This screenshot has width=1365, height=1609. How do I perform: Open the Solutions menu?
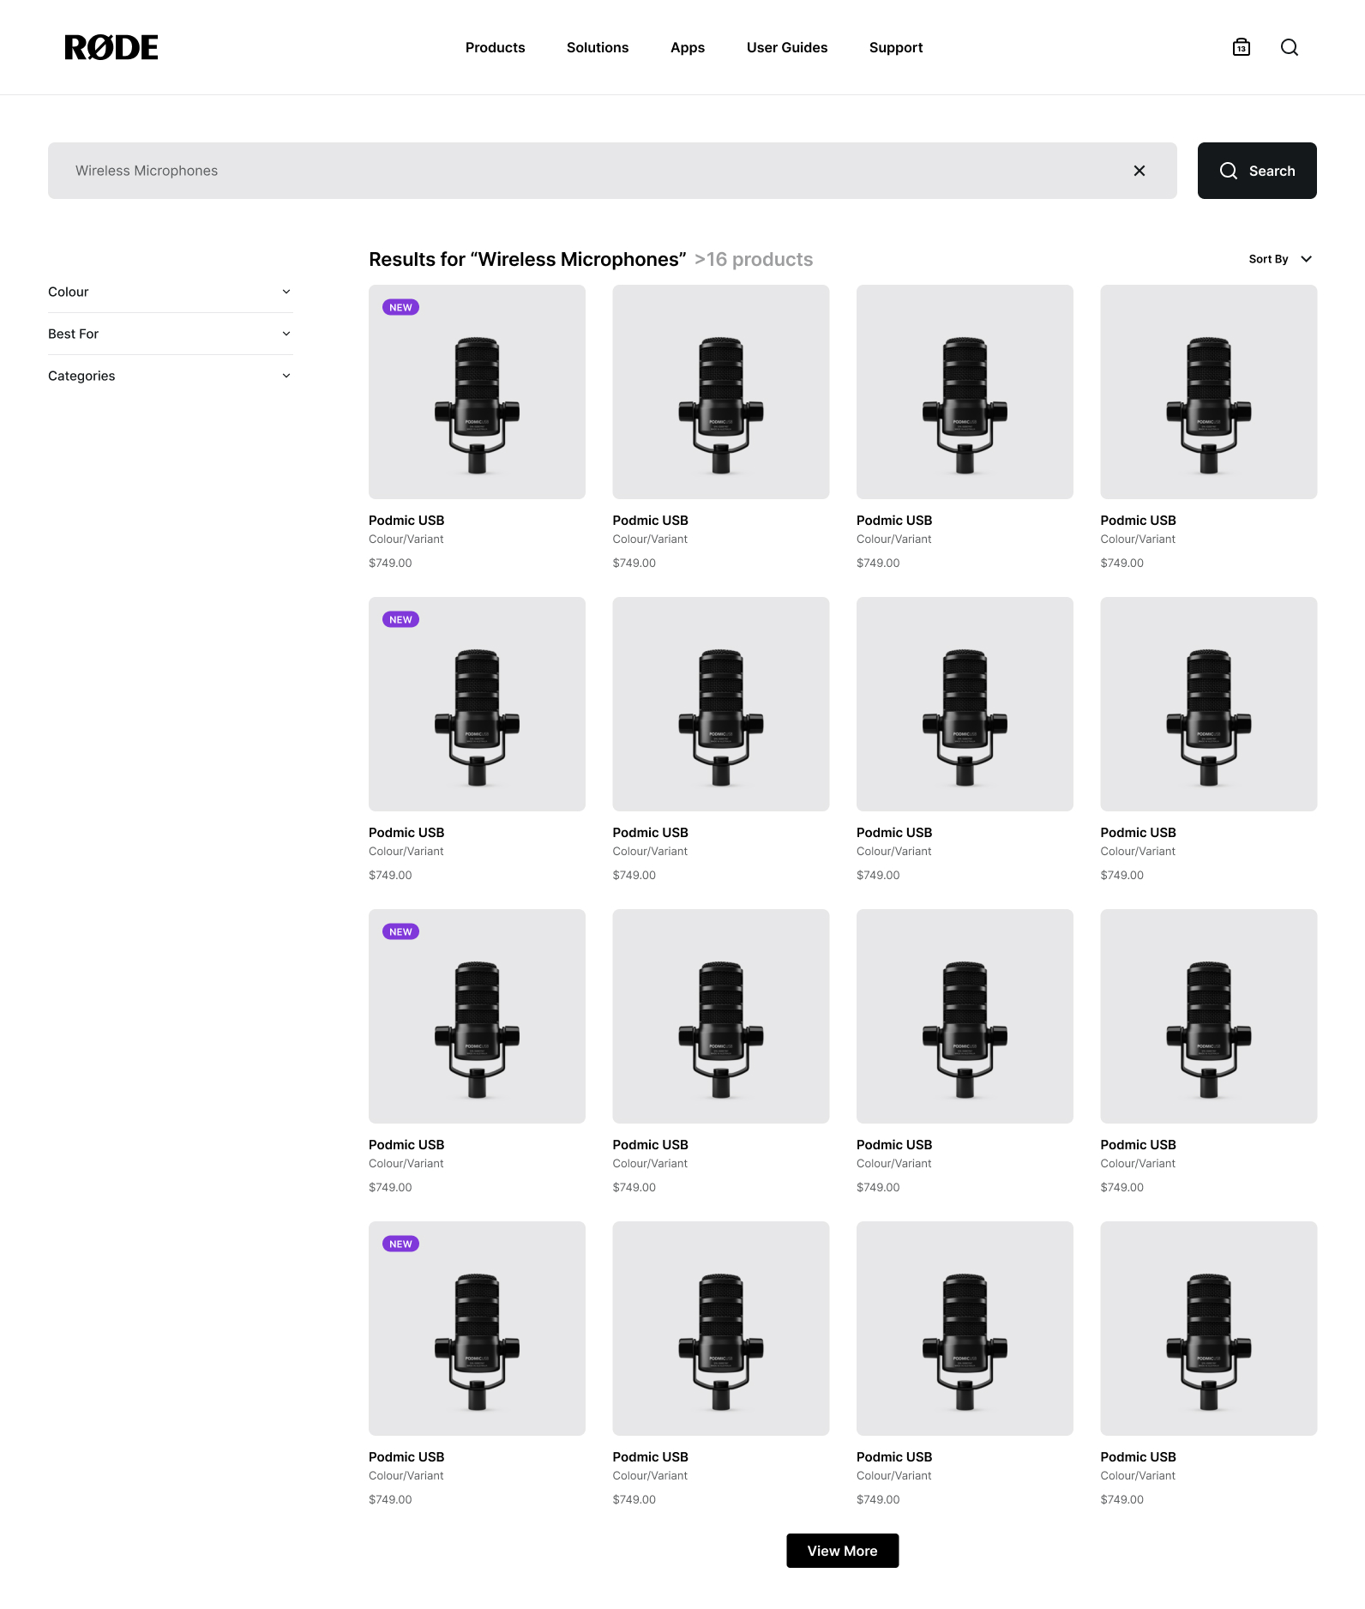coord(598,47)
